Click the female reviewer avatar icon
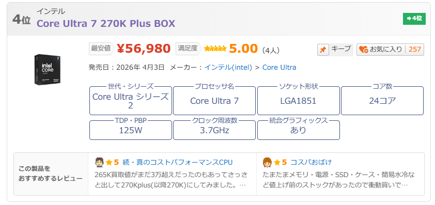The height and width of the screenshot is (205, 435). (267, 162)
